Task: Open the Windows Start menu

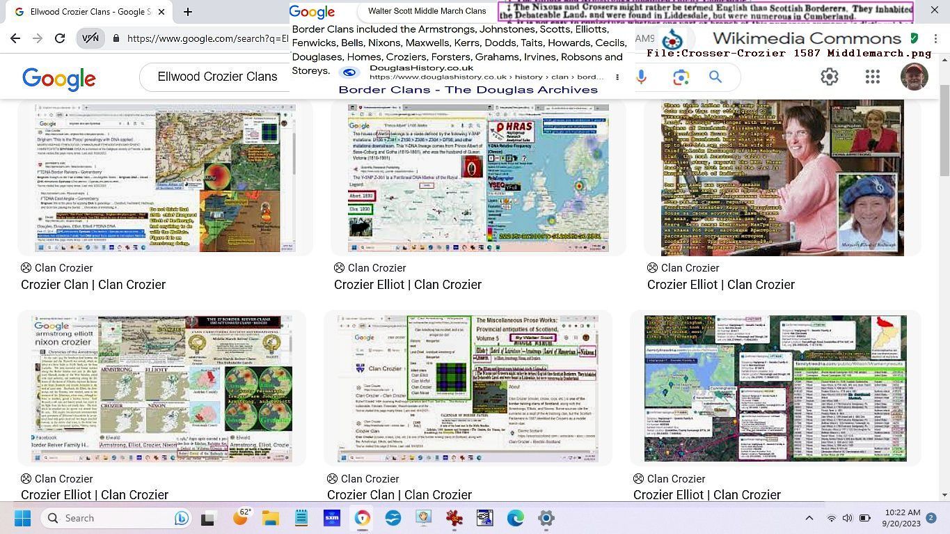Action: (22, 518)
